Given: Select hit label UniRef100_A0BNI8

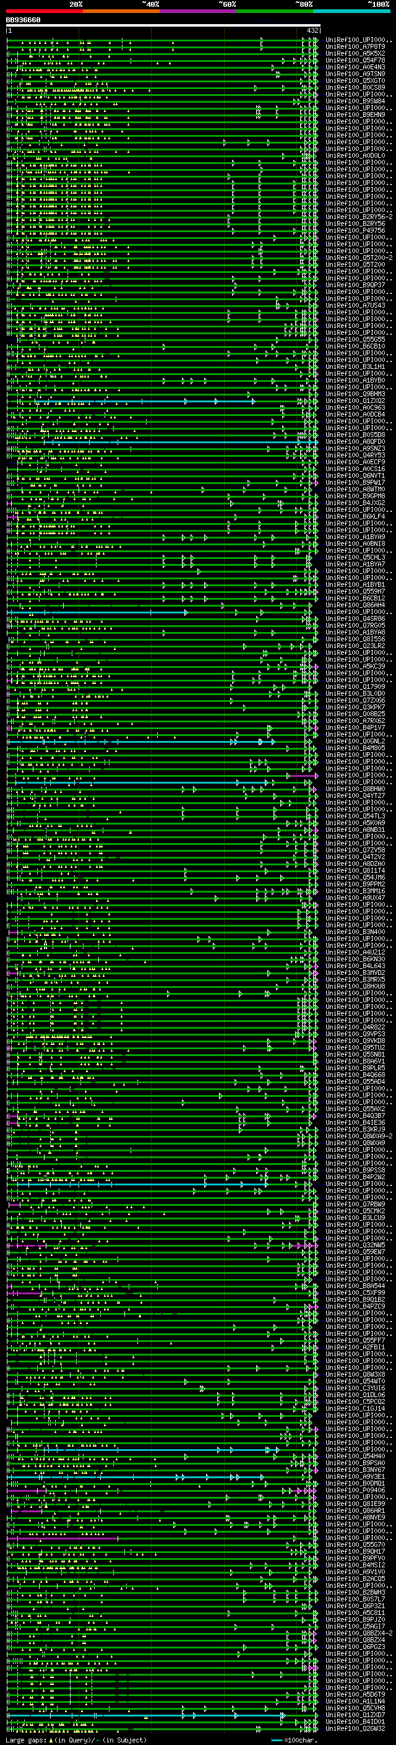Looking at the screenshot, I should (355, 543).
